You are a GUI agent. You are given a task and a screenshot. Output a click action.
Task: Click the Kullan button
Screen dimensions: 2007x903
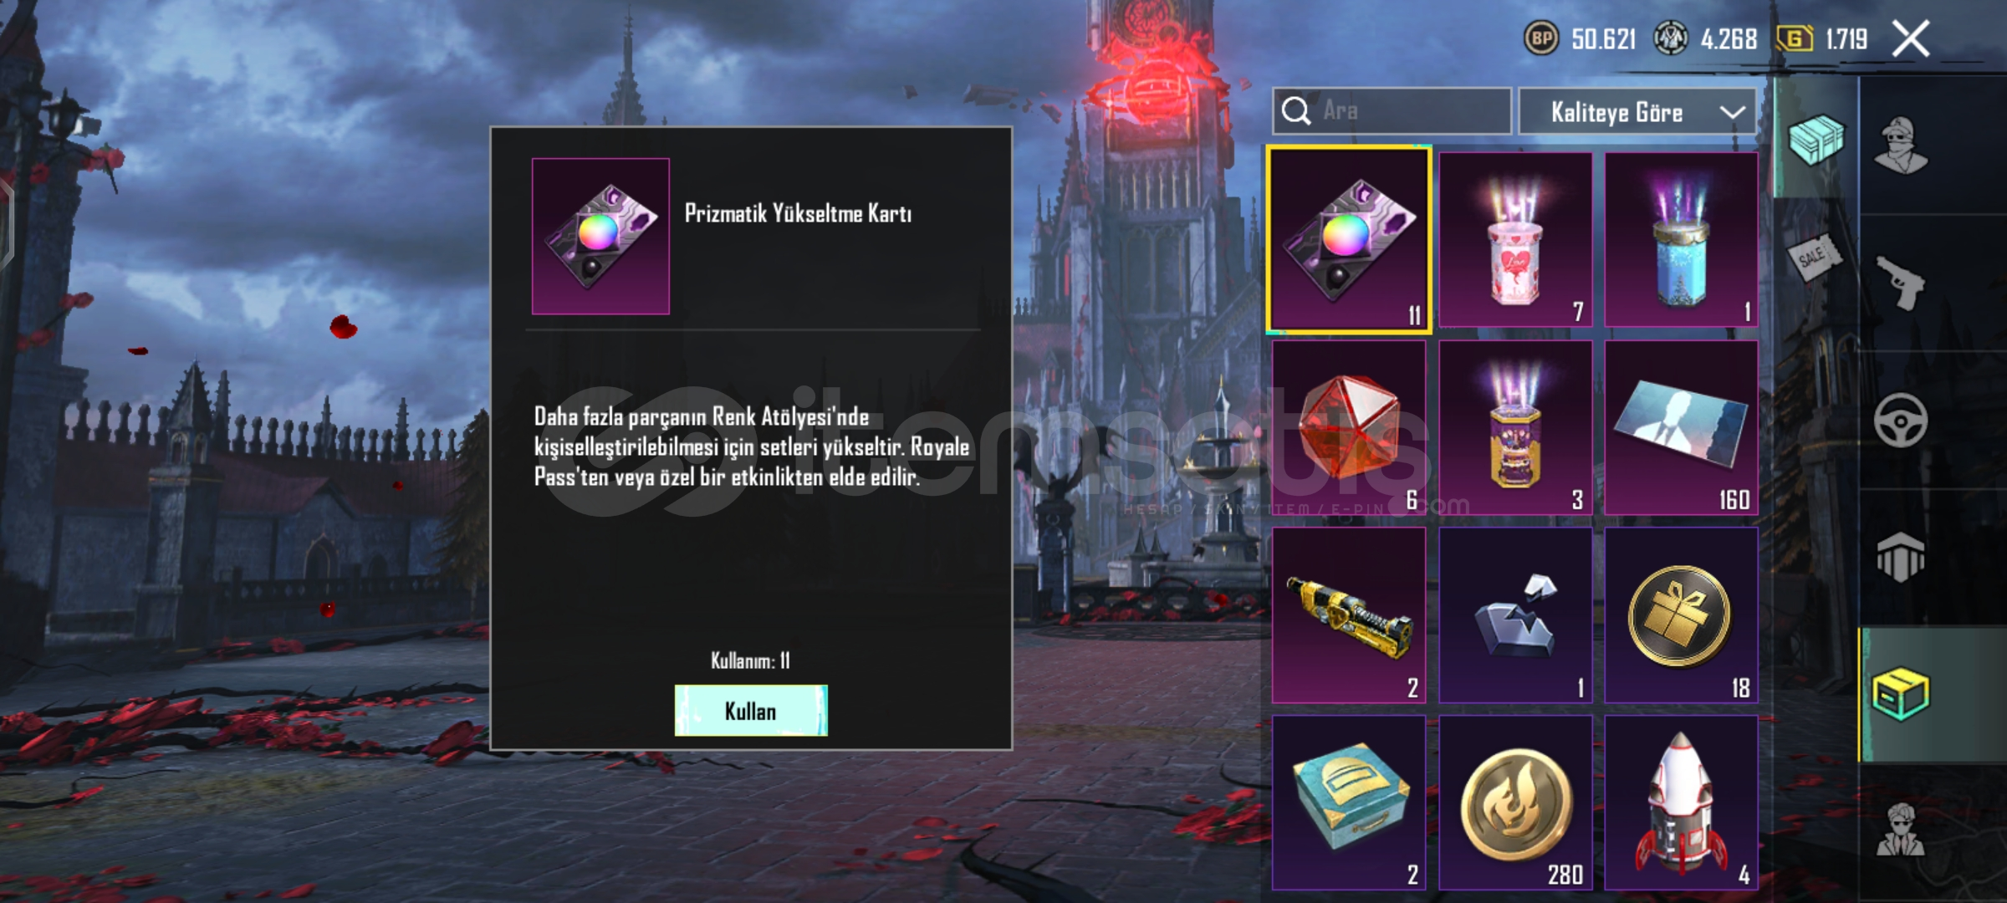(x=751, y=711)
